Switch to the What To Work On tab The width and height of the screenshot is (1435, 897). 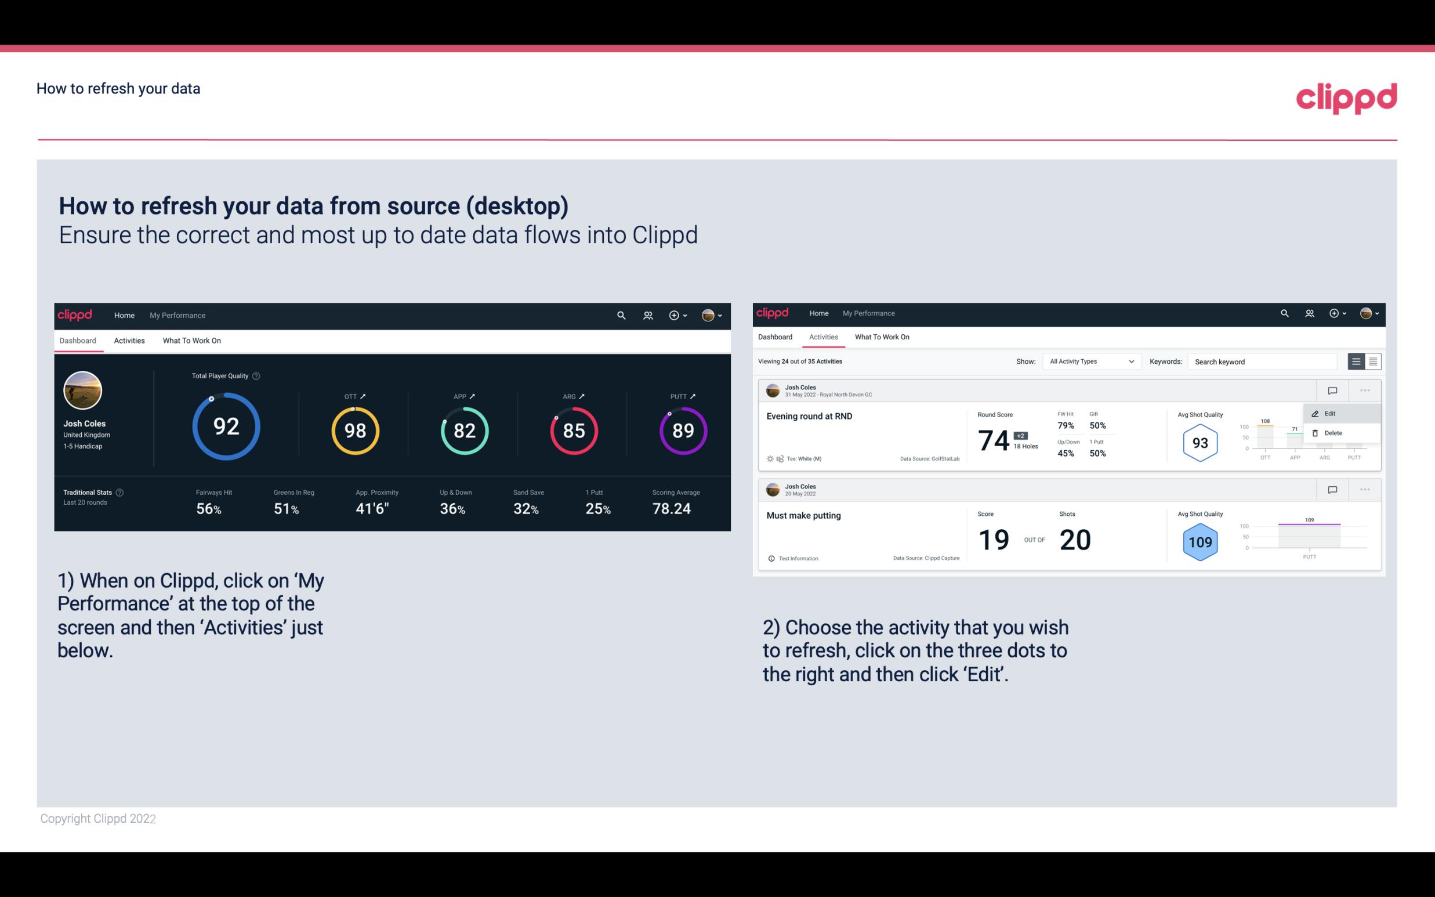pyautogui.click(x=191, y=340)
